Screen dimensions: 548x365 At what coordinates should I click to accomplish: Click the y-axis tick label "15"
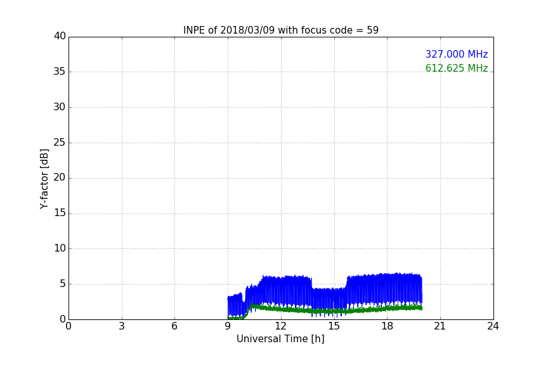point(60,213)
